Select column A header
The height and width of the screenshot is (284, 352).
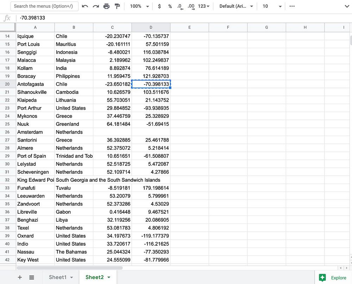pyautogui.click(x=35, y=27)
